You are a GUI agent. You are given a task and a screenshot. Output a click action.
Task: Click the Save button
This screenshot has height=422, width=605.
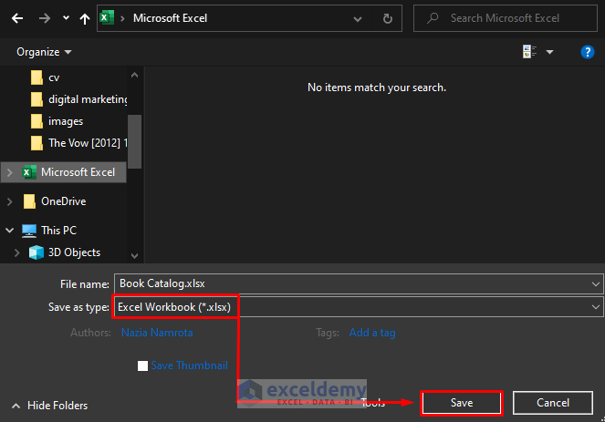462,403
